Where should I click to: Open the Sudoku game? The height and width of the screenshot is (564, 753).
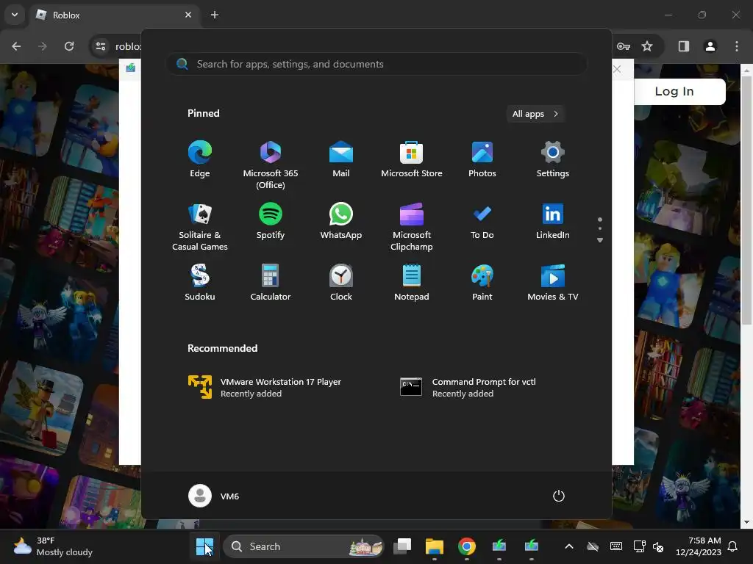pos(200,283)
